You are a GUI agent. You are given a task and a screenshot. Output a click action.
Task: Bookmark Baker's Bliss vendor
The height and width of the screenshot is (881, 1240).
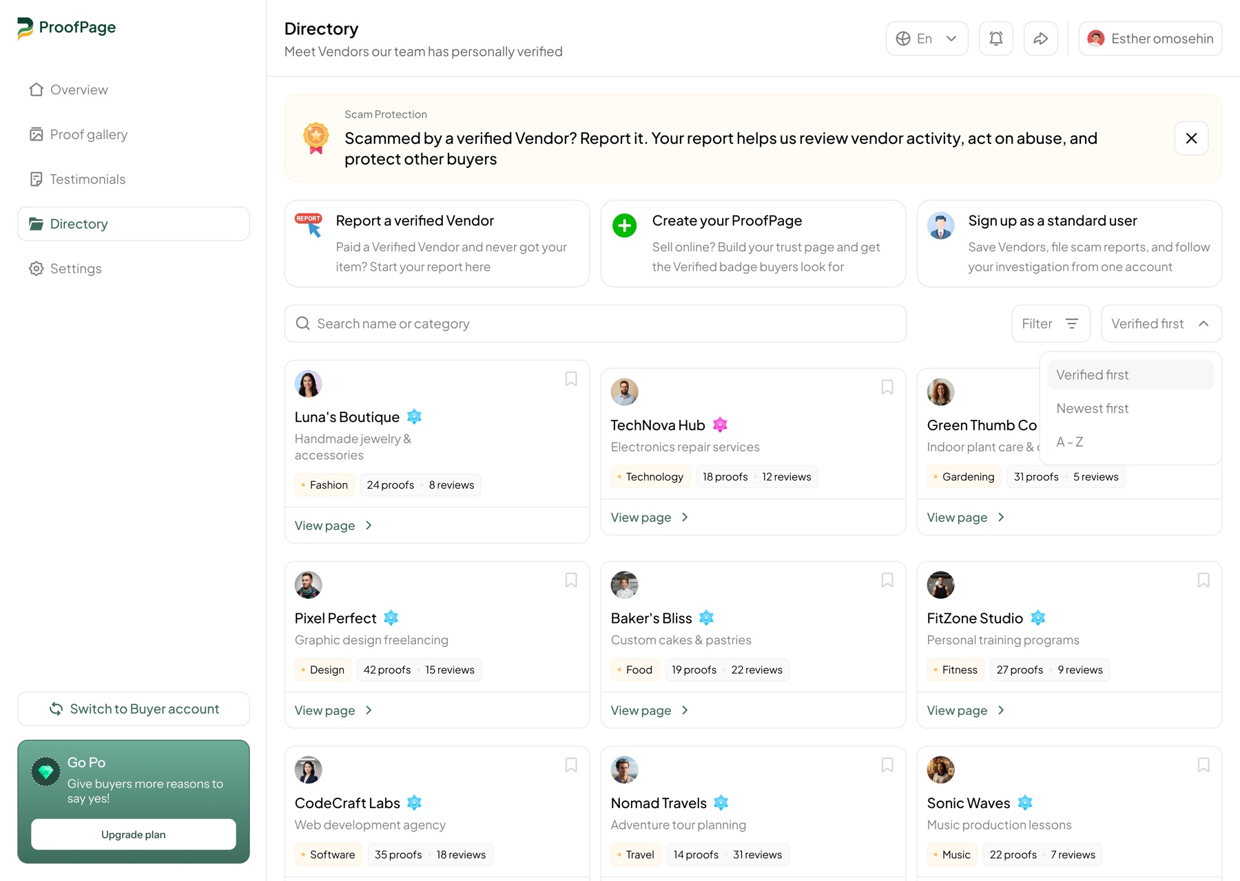887,580
